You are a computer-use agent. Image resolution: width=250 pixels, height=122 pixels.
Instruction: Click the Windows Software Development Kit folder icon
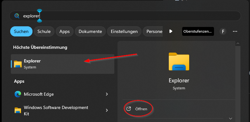pos(18,110)
